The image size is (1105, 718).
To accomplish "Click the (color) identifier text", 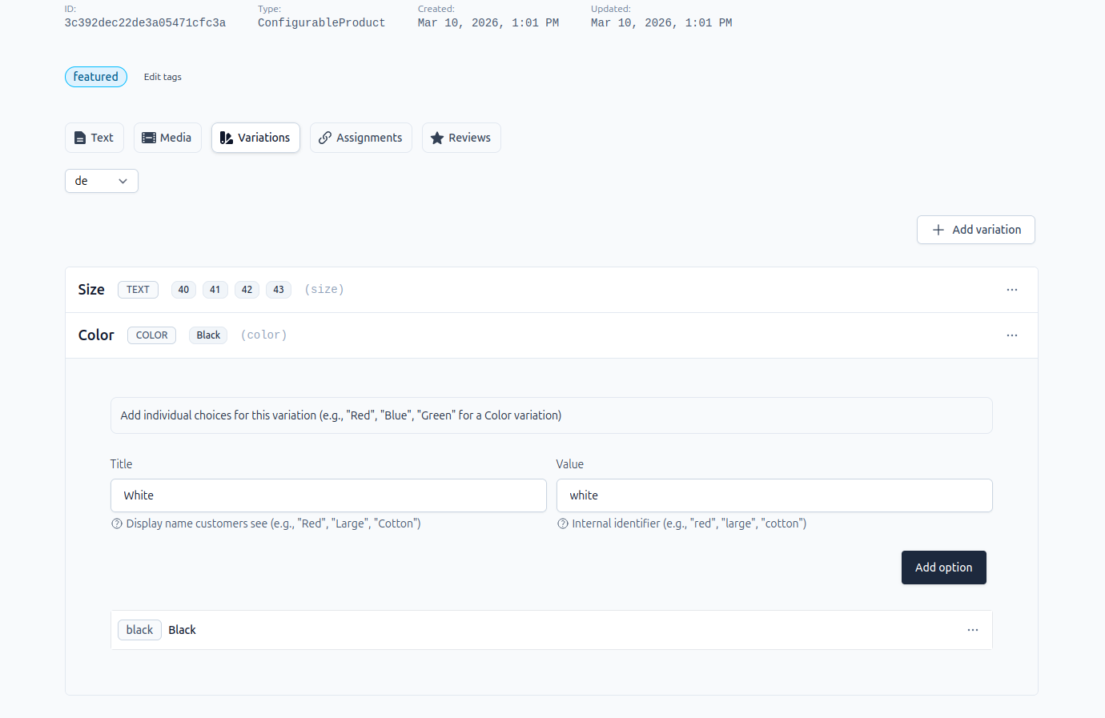I will click(x=263, y=335).
